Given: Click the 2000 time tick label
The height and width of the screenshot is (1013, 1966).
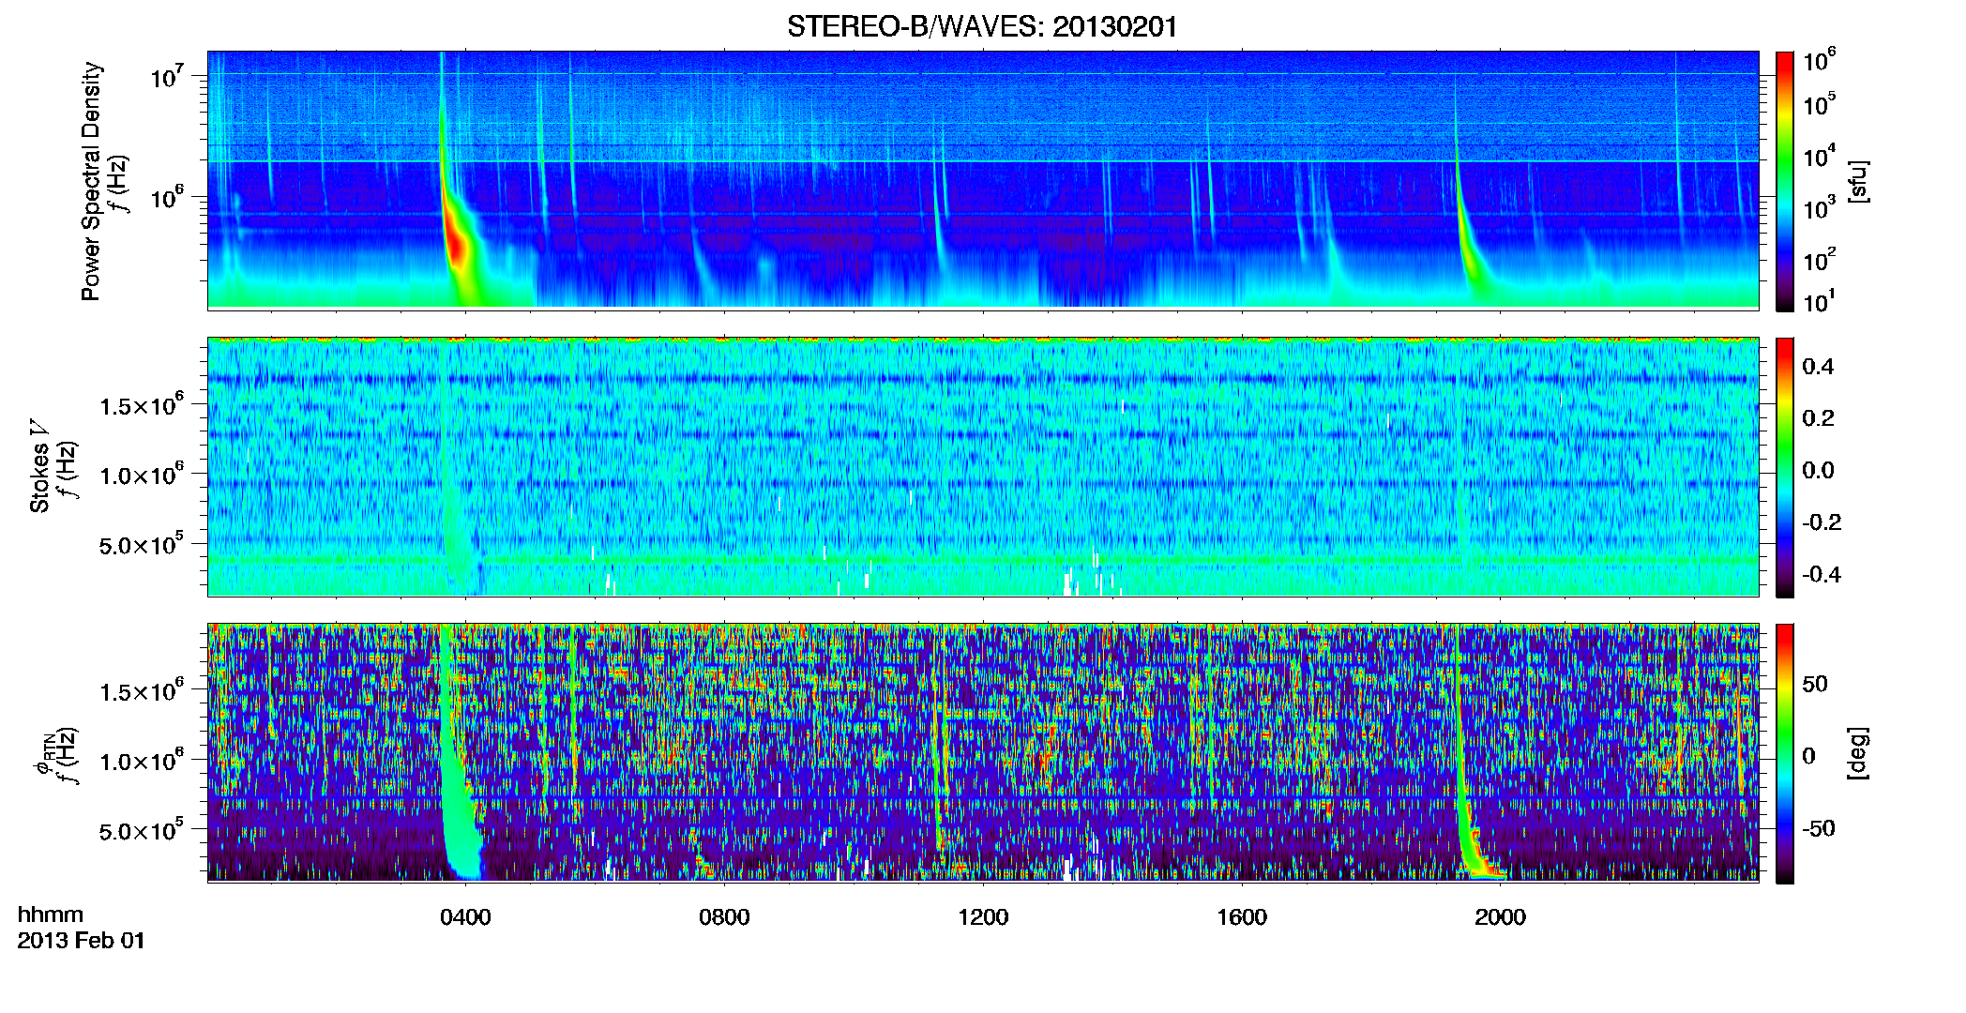Looking at the screenshot, I should (1500, 916).
